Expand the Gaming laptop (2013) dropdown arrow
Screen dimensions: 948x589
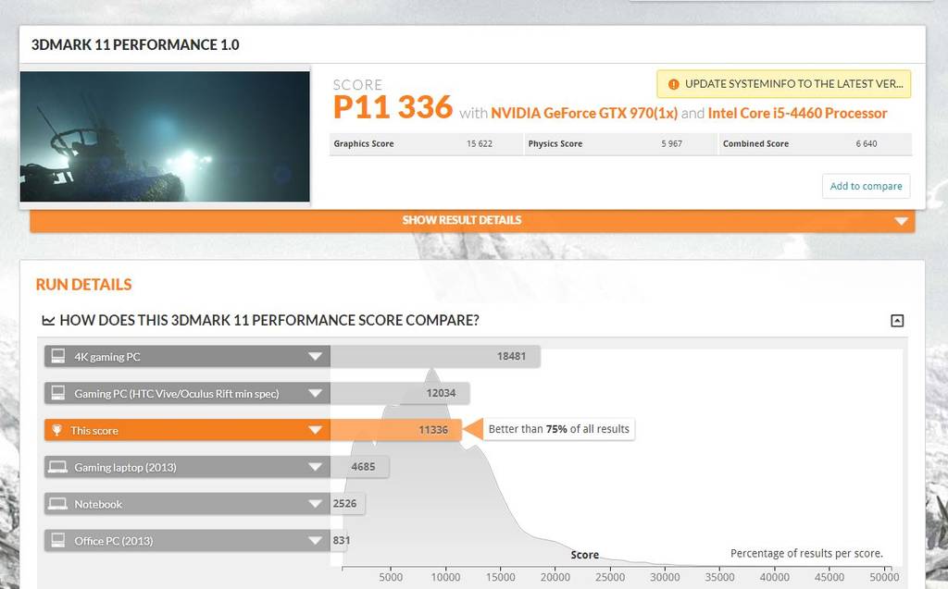pyautogui.click(x=315, y=467)
